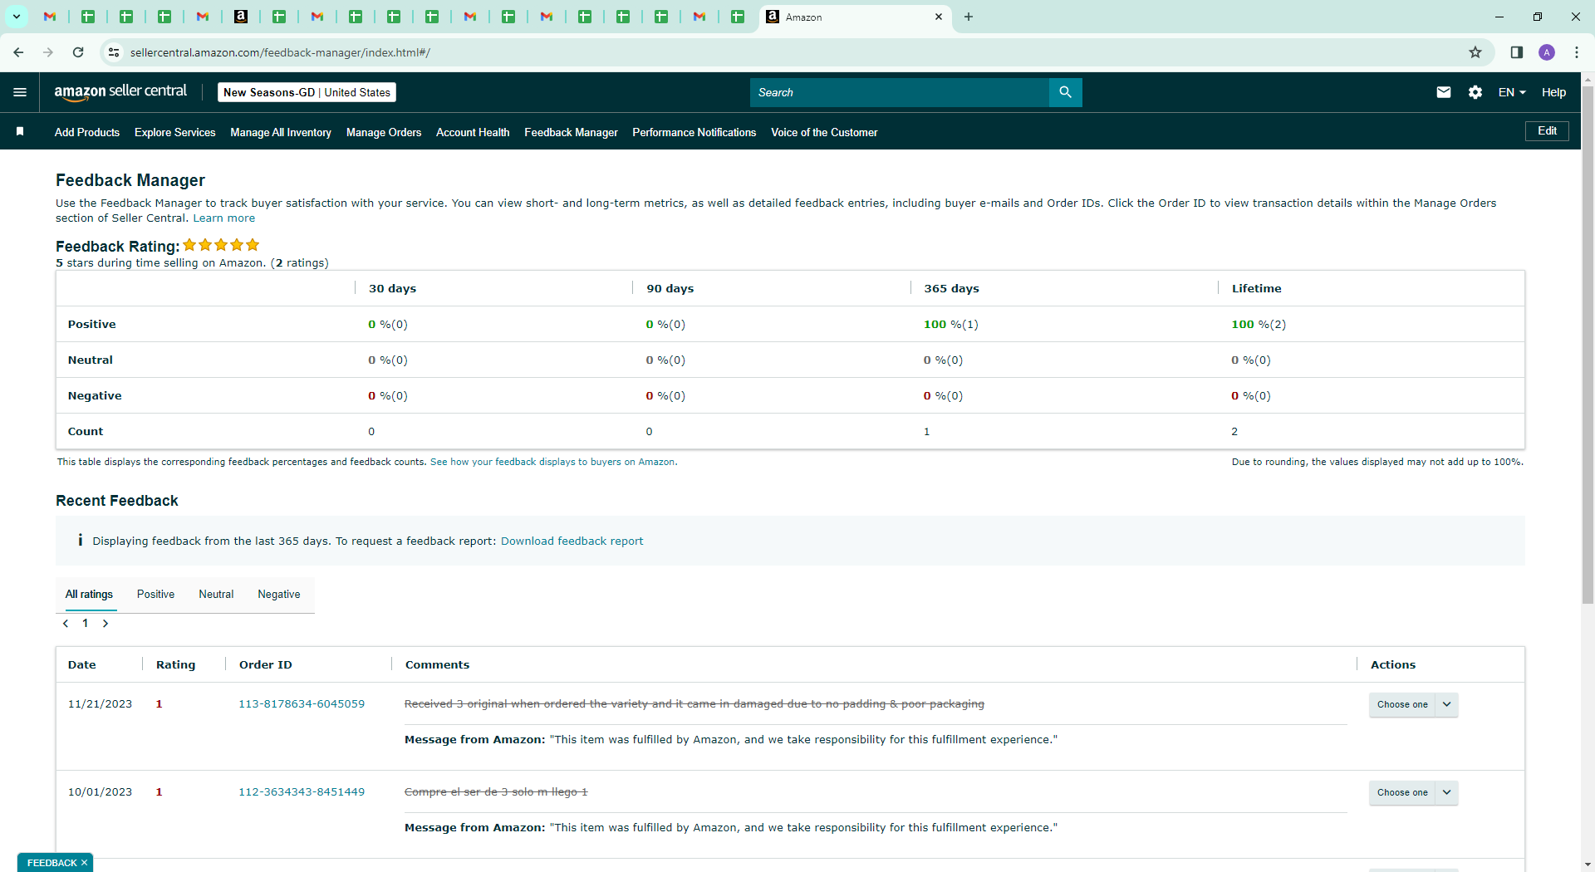Open Manage All Inventory
This screenshot has height=872, width=1595.
pyautogui.click(x=281, y=132)
